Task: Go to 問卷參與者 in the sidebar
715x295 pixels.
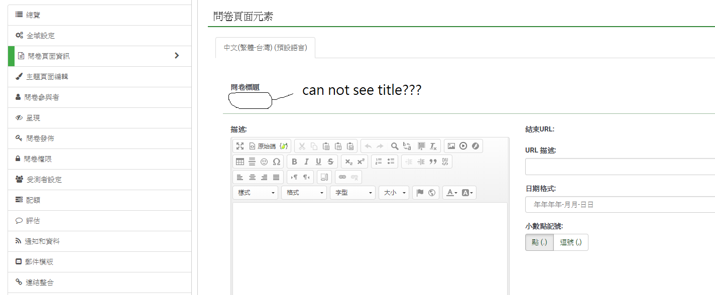Action: tap(41, 97)
